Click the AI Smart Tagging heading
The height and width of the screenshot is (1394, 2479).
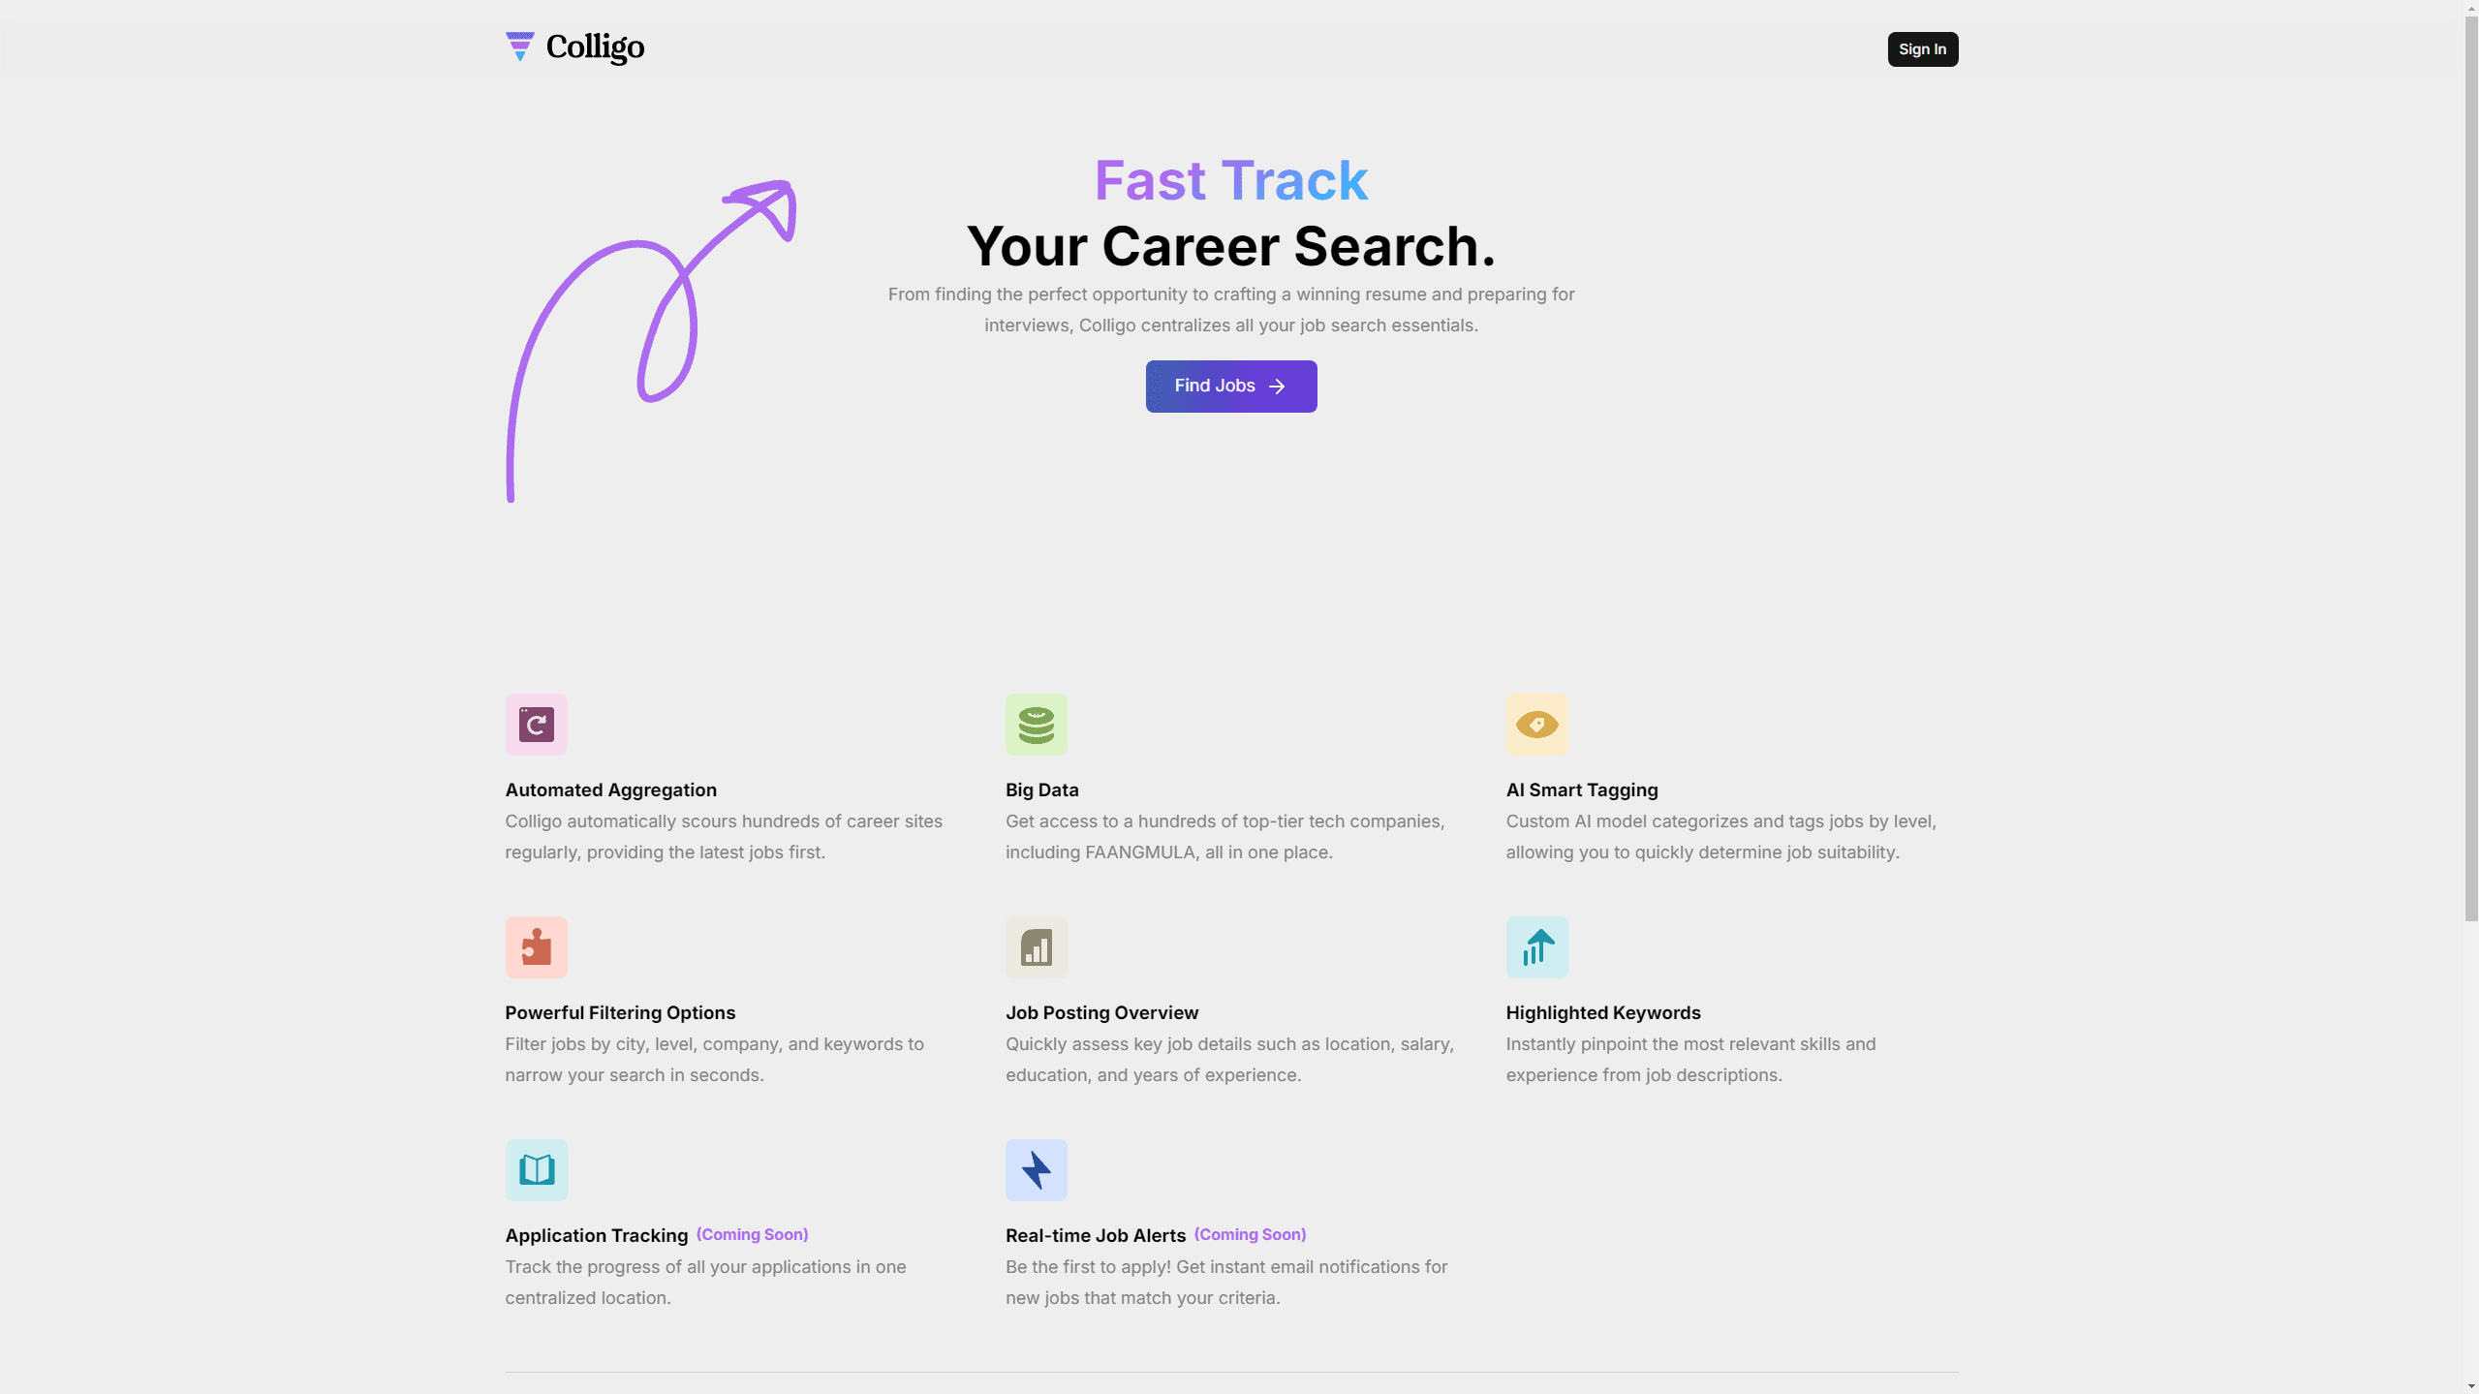pos(1581,790)
